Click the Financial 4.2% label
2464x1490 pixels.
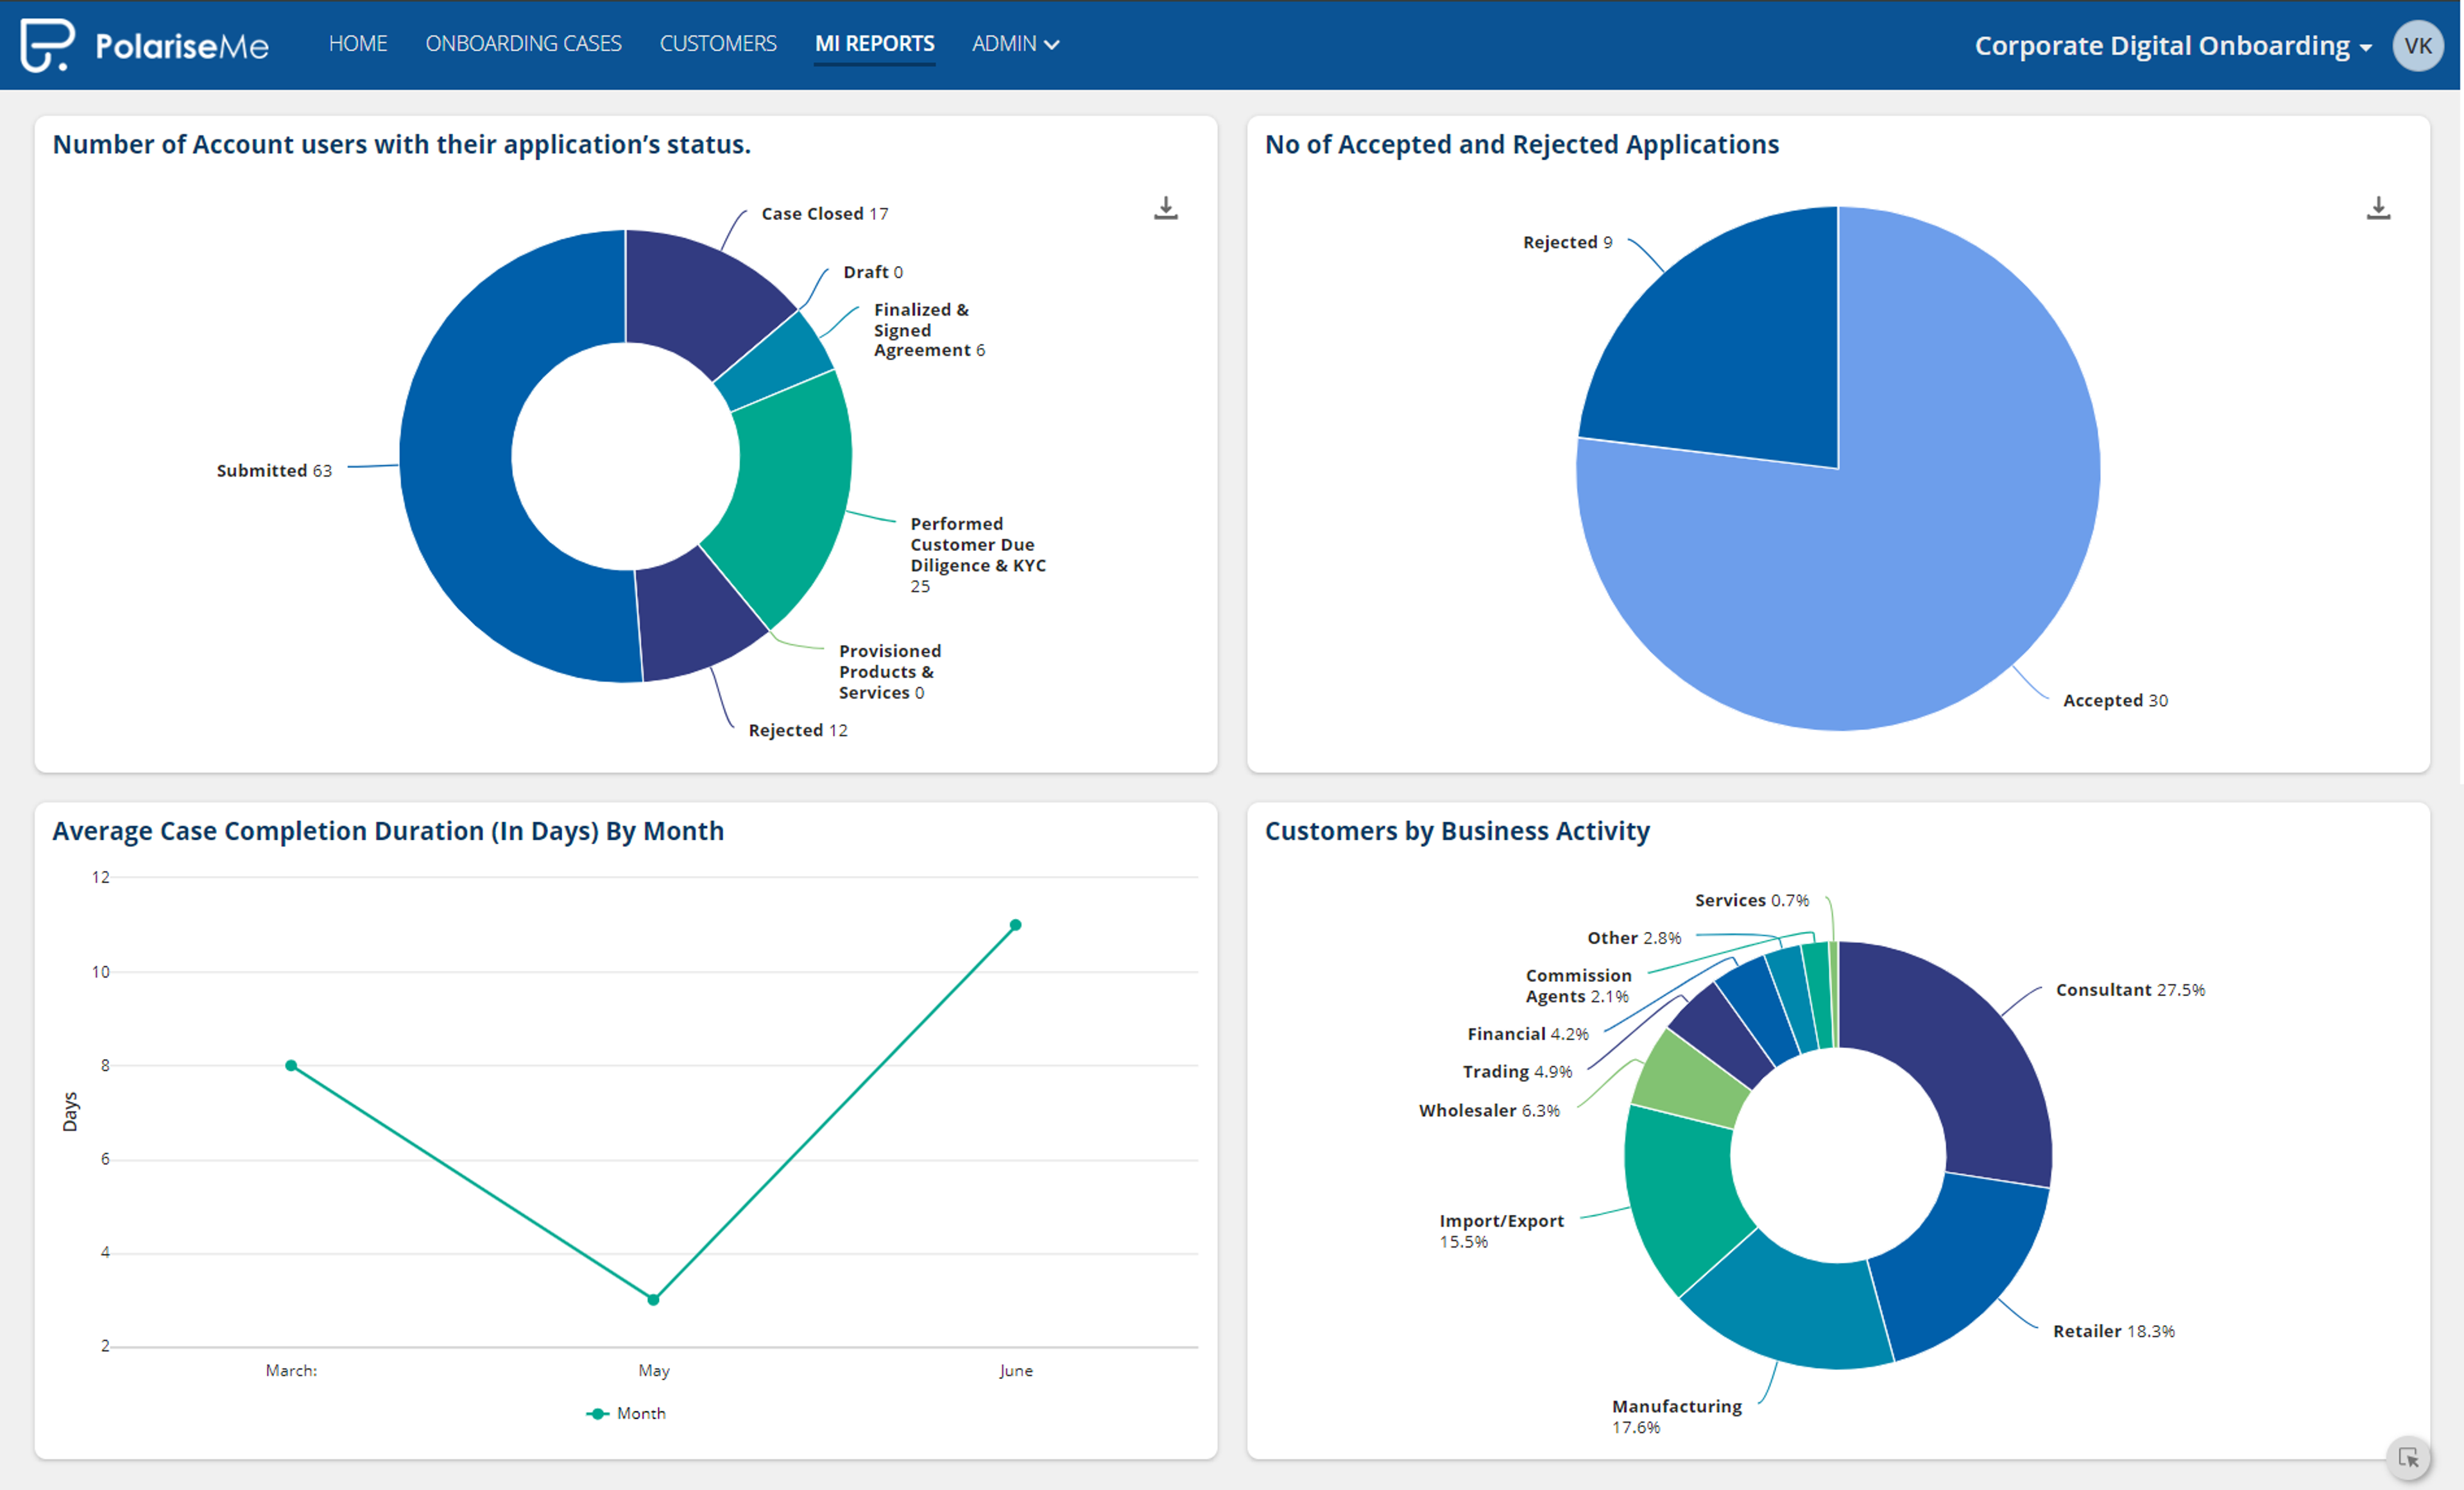1527,1033
